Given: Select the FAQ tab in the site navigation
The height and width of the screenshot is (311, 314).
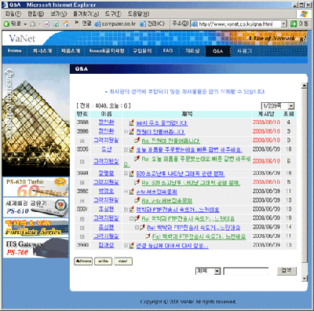Looking at the screenshot, I should point(168,51).
